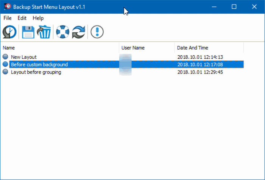The height and width of the screenshot is (180, 265).
Task: Maximize the Backup Start Menu Layout window
Action: click(x=234, y=7)
